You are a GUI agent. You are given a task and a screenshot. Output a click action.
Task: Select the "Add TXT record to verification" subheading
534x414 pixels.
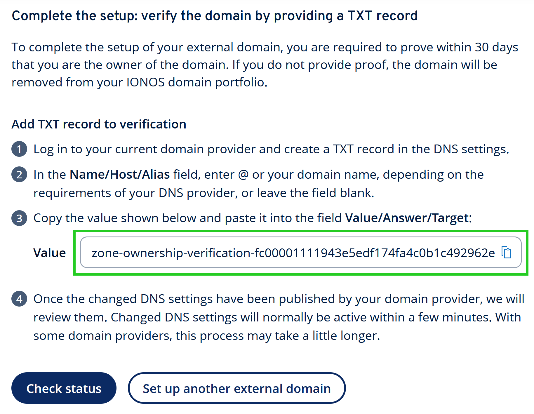(x=99, y=124)
